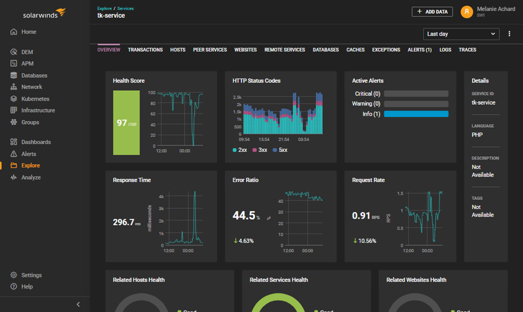Screen dimensions: 523x312
Task: Open the DEM sidebar icon
Action: 13,52
